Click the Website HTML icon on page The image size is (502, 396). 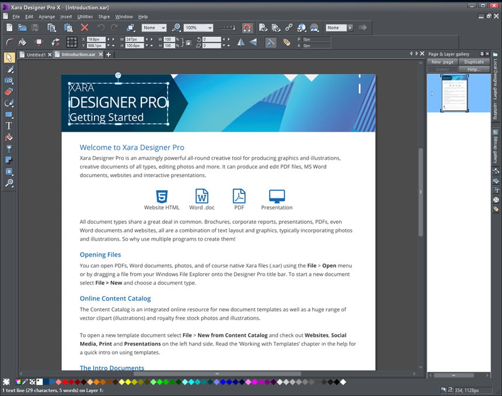[162, 196]
